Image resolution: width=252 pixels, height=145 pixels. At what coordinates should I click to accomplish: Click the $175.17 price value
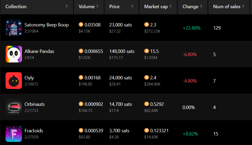(116, 58)
